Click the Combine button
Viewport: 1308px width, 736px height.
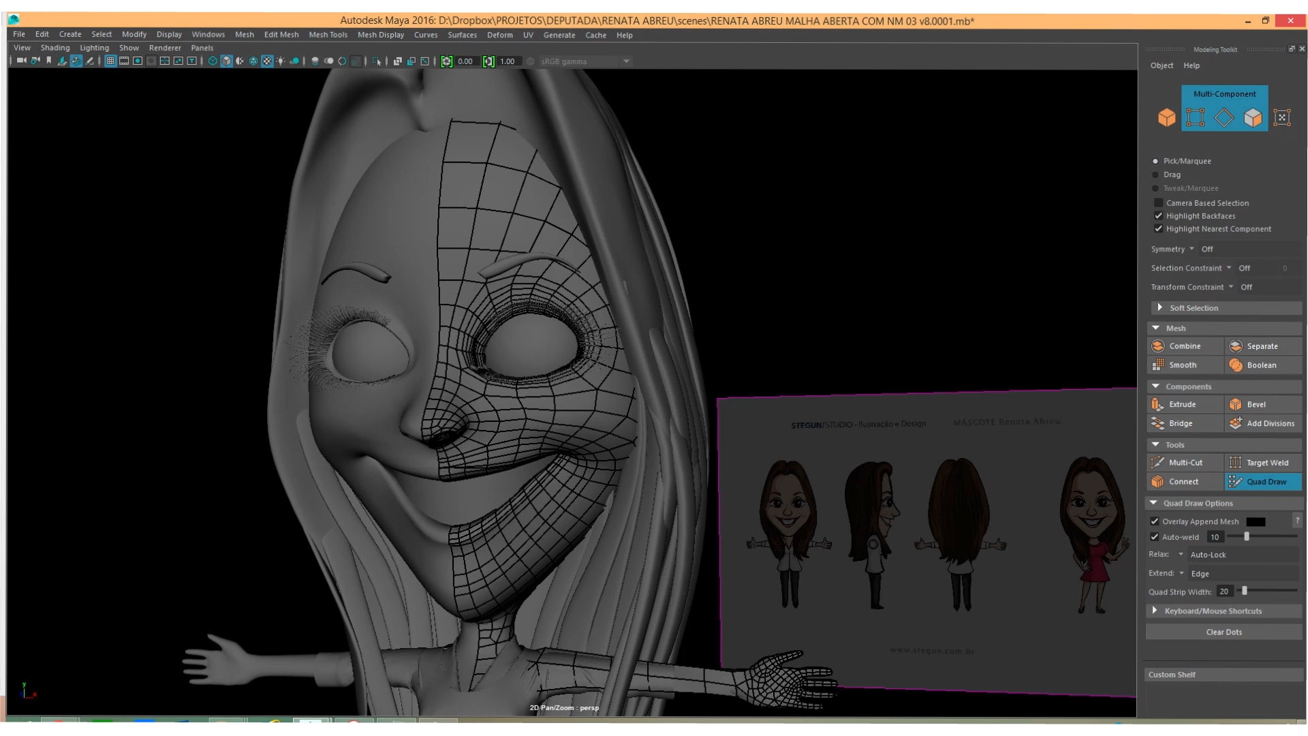1184,346
